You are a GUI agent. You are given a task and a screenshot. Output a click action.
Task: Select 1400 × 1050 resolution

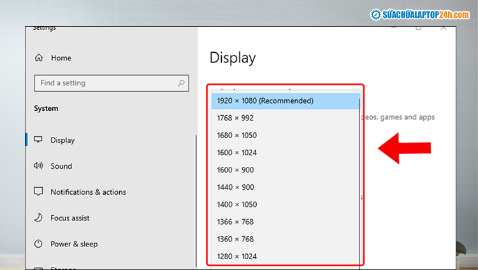point(286,204)
